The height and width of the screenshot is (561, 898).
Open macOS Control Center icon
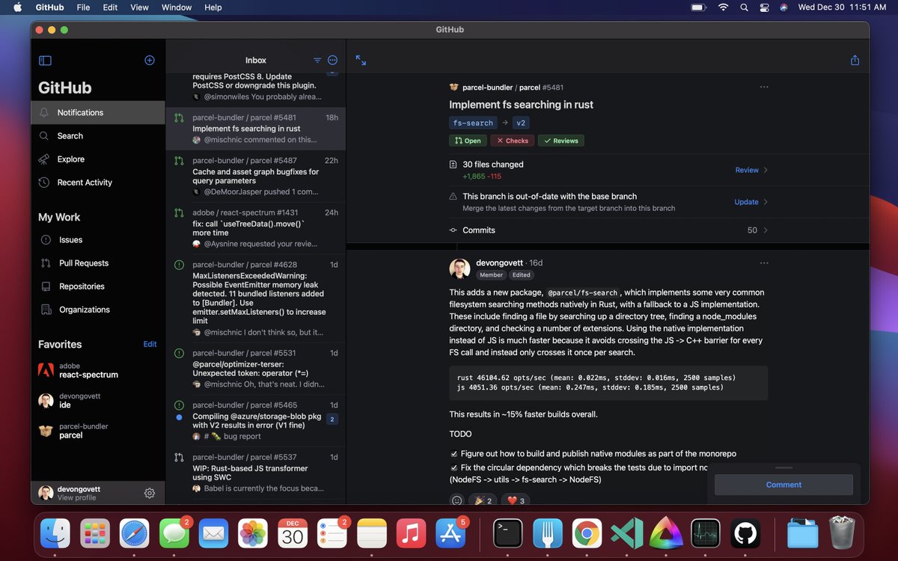764,7
